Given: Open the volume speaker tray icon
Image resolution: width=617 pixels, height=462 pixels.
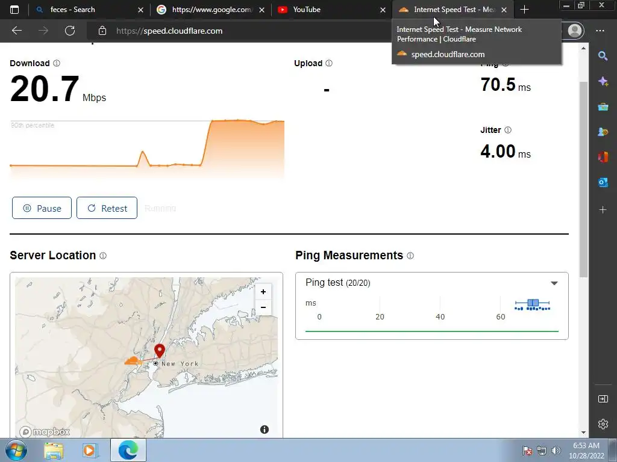Looking at the screenshot, I should tap(556, 451).
